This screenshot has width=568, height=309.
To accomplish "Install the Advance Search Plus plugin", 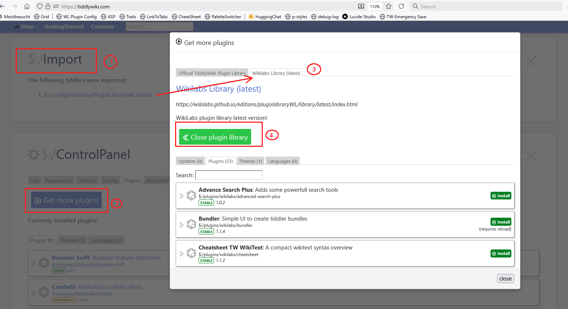I will coord(501,196).
